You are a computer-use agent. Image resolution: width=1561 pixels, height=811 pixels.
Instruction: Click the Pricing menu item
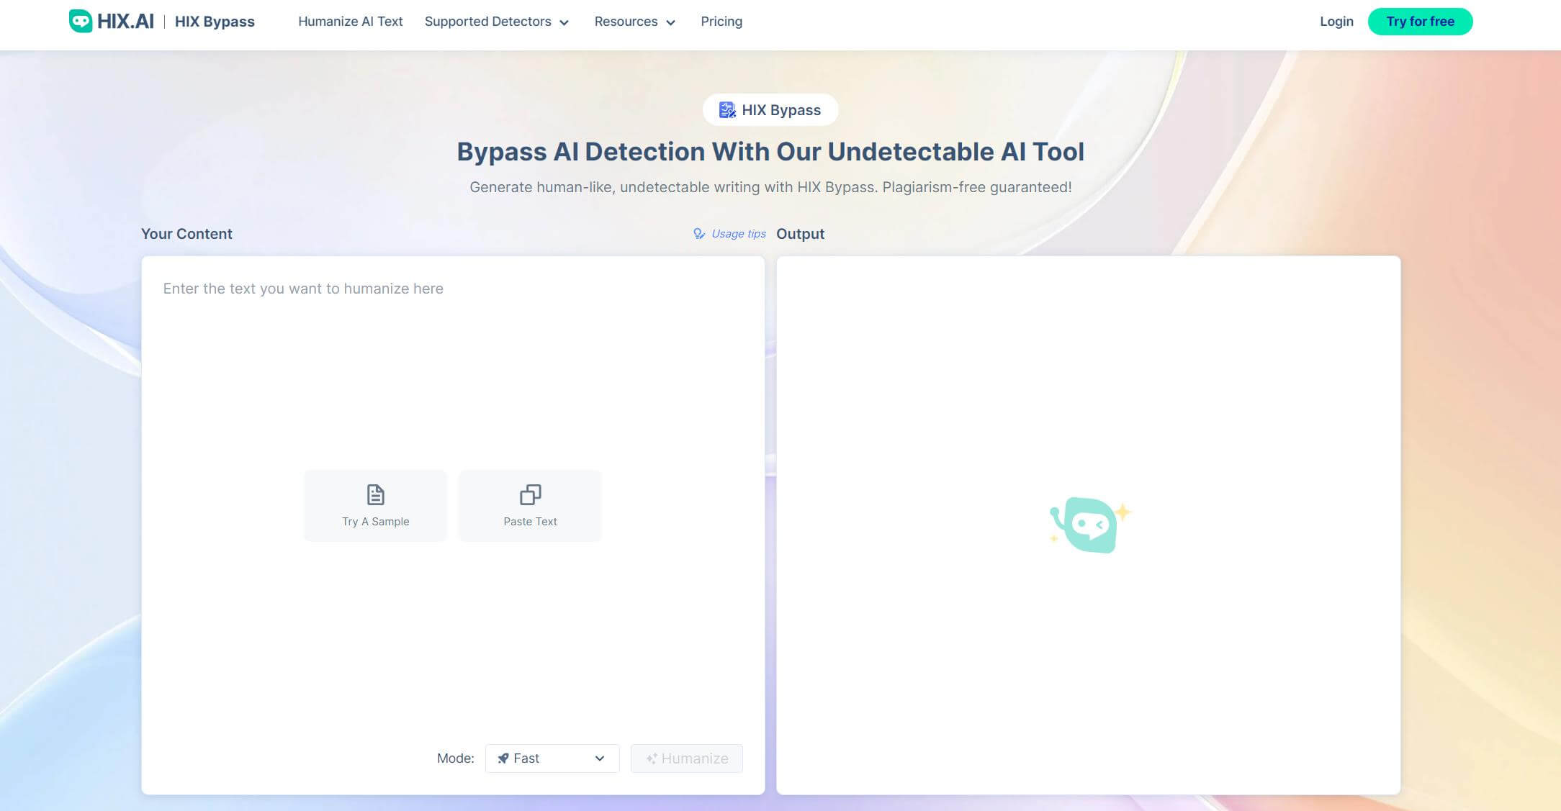[x=721, y=21]
